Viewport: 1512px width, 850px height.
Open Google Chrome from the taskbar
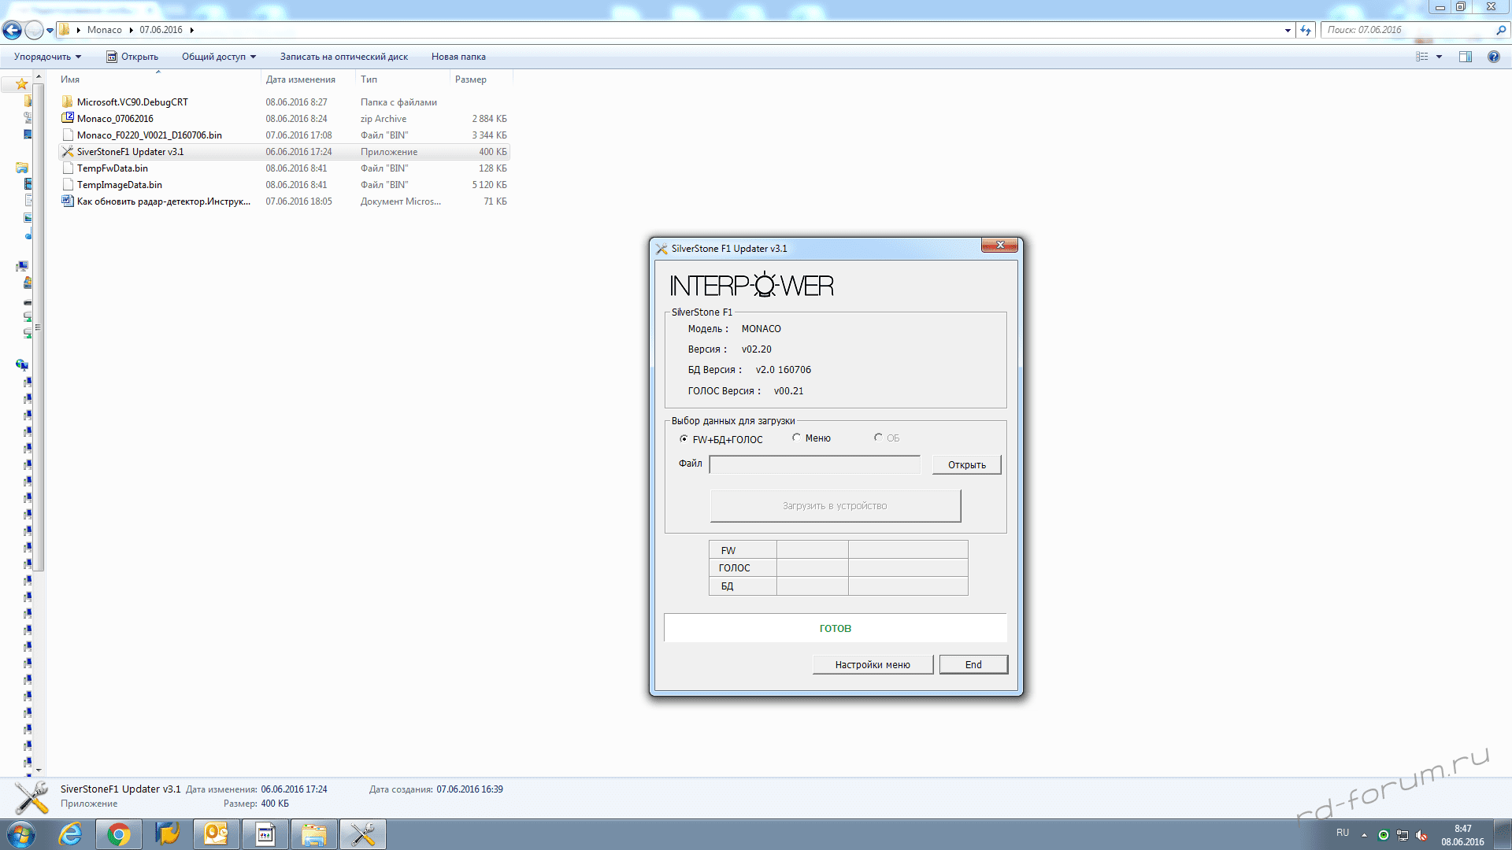pyautogui.click(x=119, y=834)
